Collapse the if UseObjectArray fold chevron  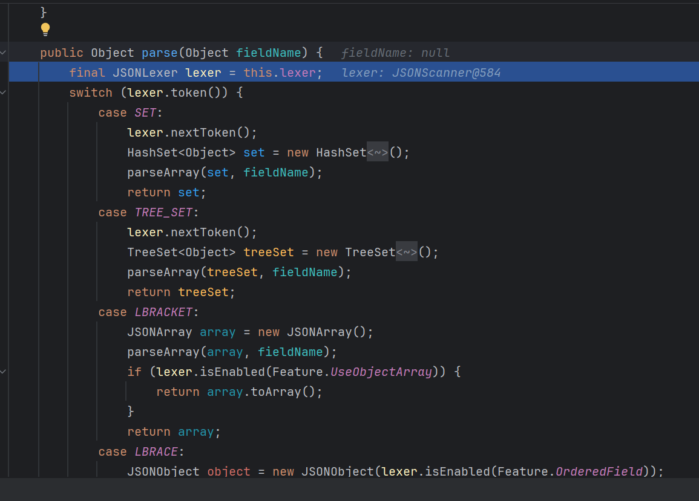3,372
